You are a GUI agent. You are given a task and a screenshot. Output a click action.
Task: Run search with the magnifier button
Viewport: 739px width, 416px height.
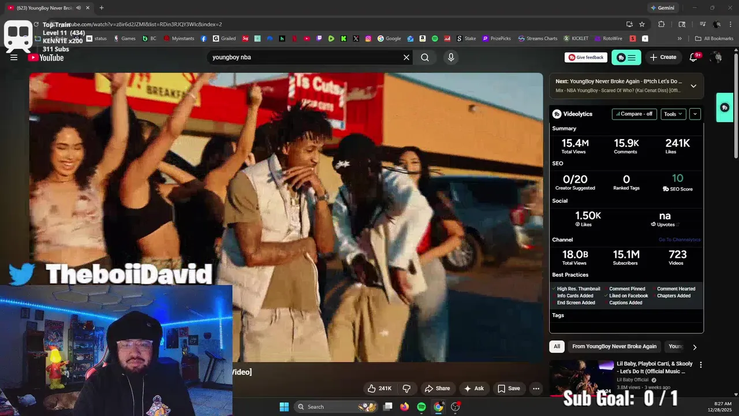click(425, 57)
